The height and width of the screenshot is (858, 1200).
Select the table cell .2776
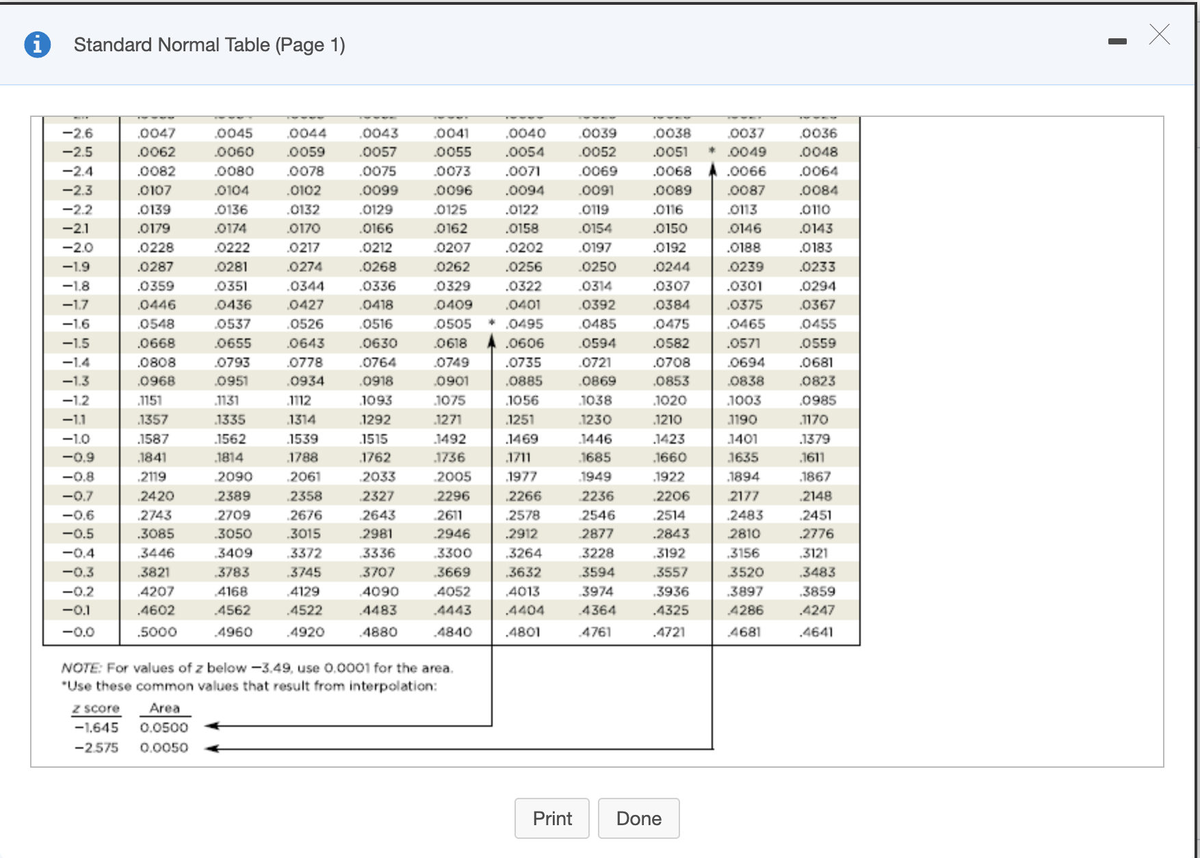click(817, 534)
